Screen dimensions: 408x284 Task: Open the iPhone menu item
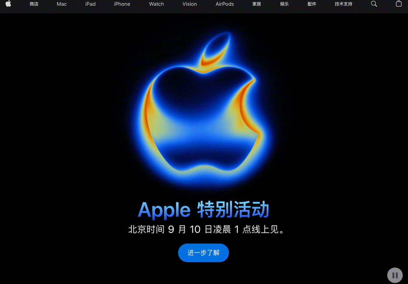pyautogui.click(x=122, y=4)
